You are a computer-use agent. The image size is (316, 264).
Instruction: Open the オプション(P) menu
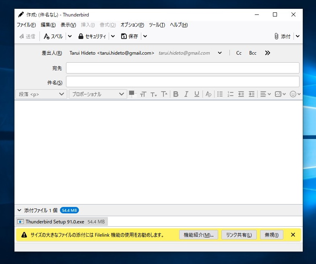[132, 25]
